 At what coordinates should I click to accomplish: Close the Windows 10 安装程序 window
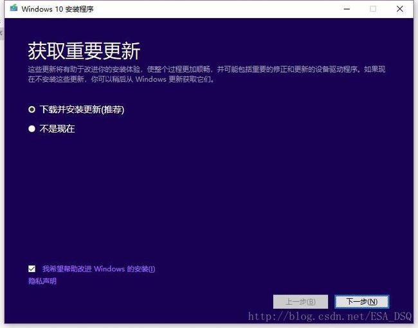pyautogui.click(x=399, y=9)
